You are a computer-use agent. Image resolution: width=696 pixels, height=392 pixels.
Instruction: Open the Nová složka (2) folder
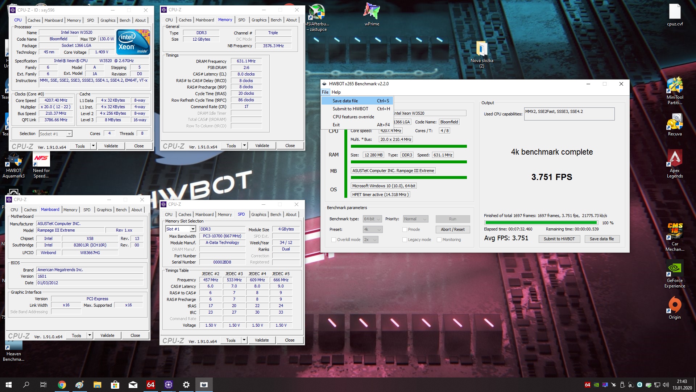click(x=482, y=54)
